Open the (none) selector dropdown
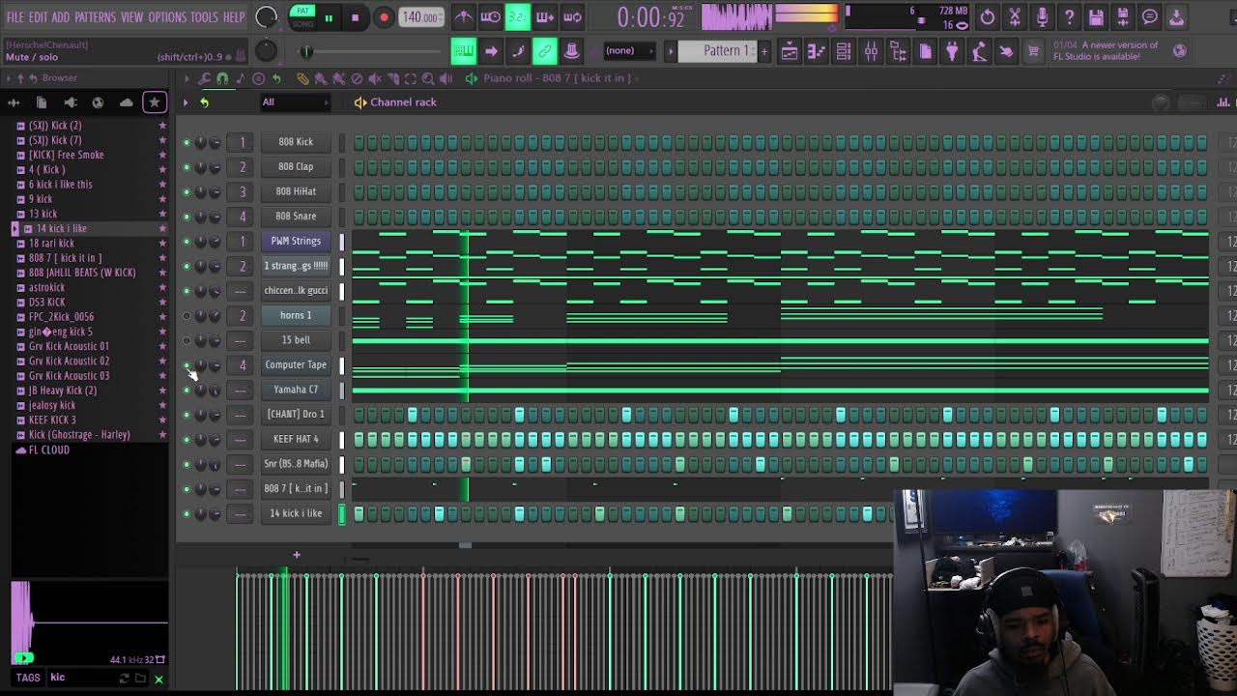The width and height of the screenshot is (1237, 696). tap(631, 51)
